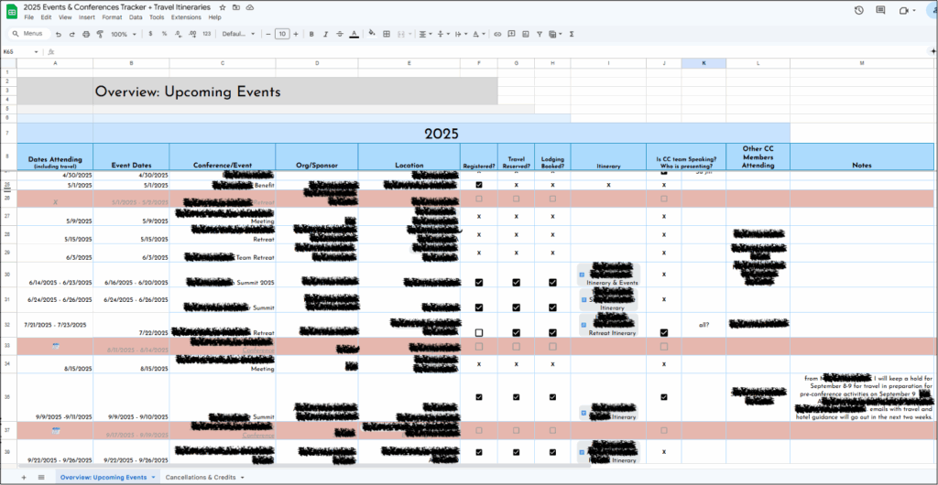Open the Overview: Upcoming Events tab arrow menu
Image resolution: width=938 pixels, height=485 pixels.
click(x=153, y=478)
